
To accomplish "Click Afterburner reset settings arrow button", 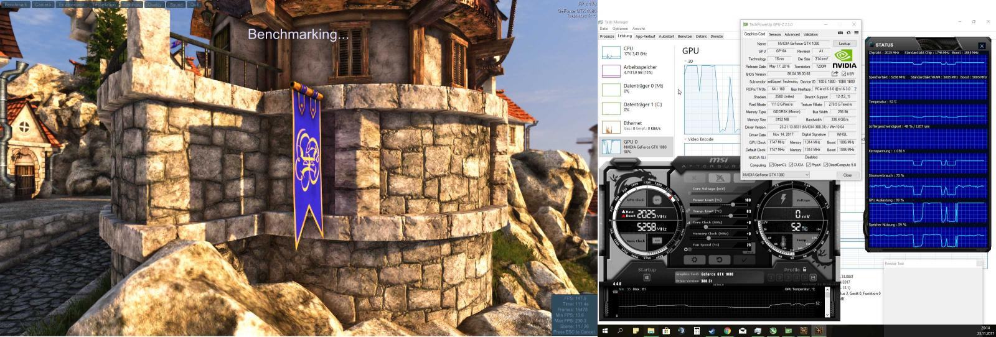I will click(x=719, y=260).
